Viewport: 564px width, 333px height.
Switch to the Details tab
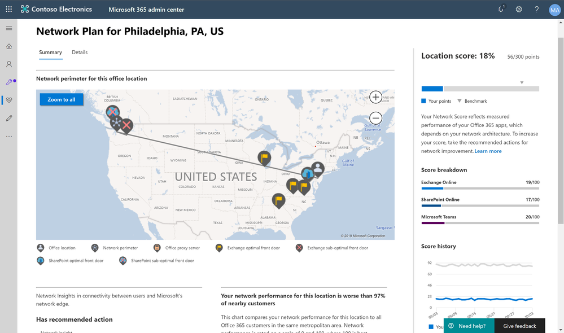click(x=80, y=52)
